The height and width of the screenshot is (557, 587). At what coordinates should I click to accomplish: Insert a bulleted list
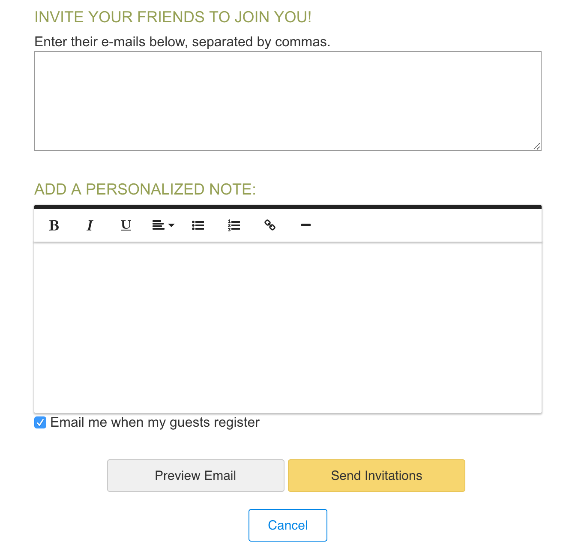click(x=198, y=225)
